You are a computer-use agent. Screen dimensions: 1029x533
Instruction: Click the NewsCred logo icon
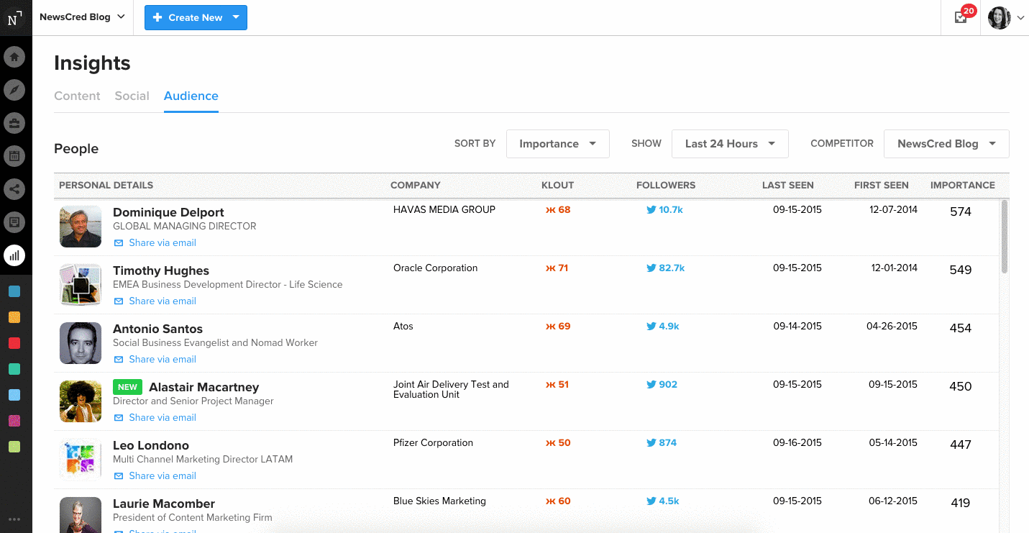pos(16,17)
